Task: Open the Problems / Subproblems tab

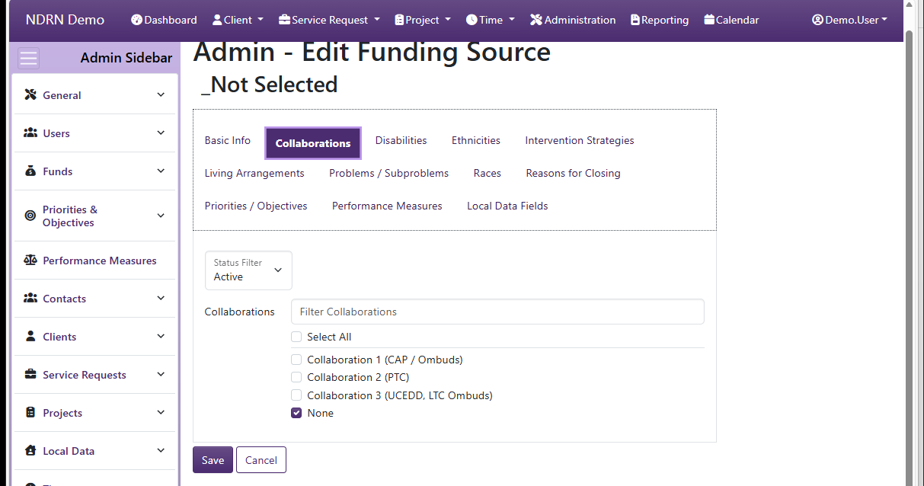Action: click(x=388, y=173)
